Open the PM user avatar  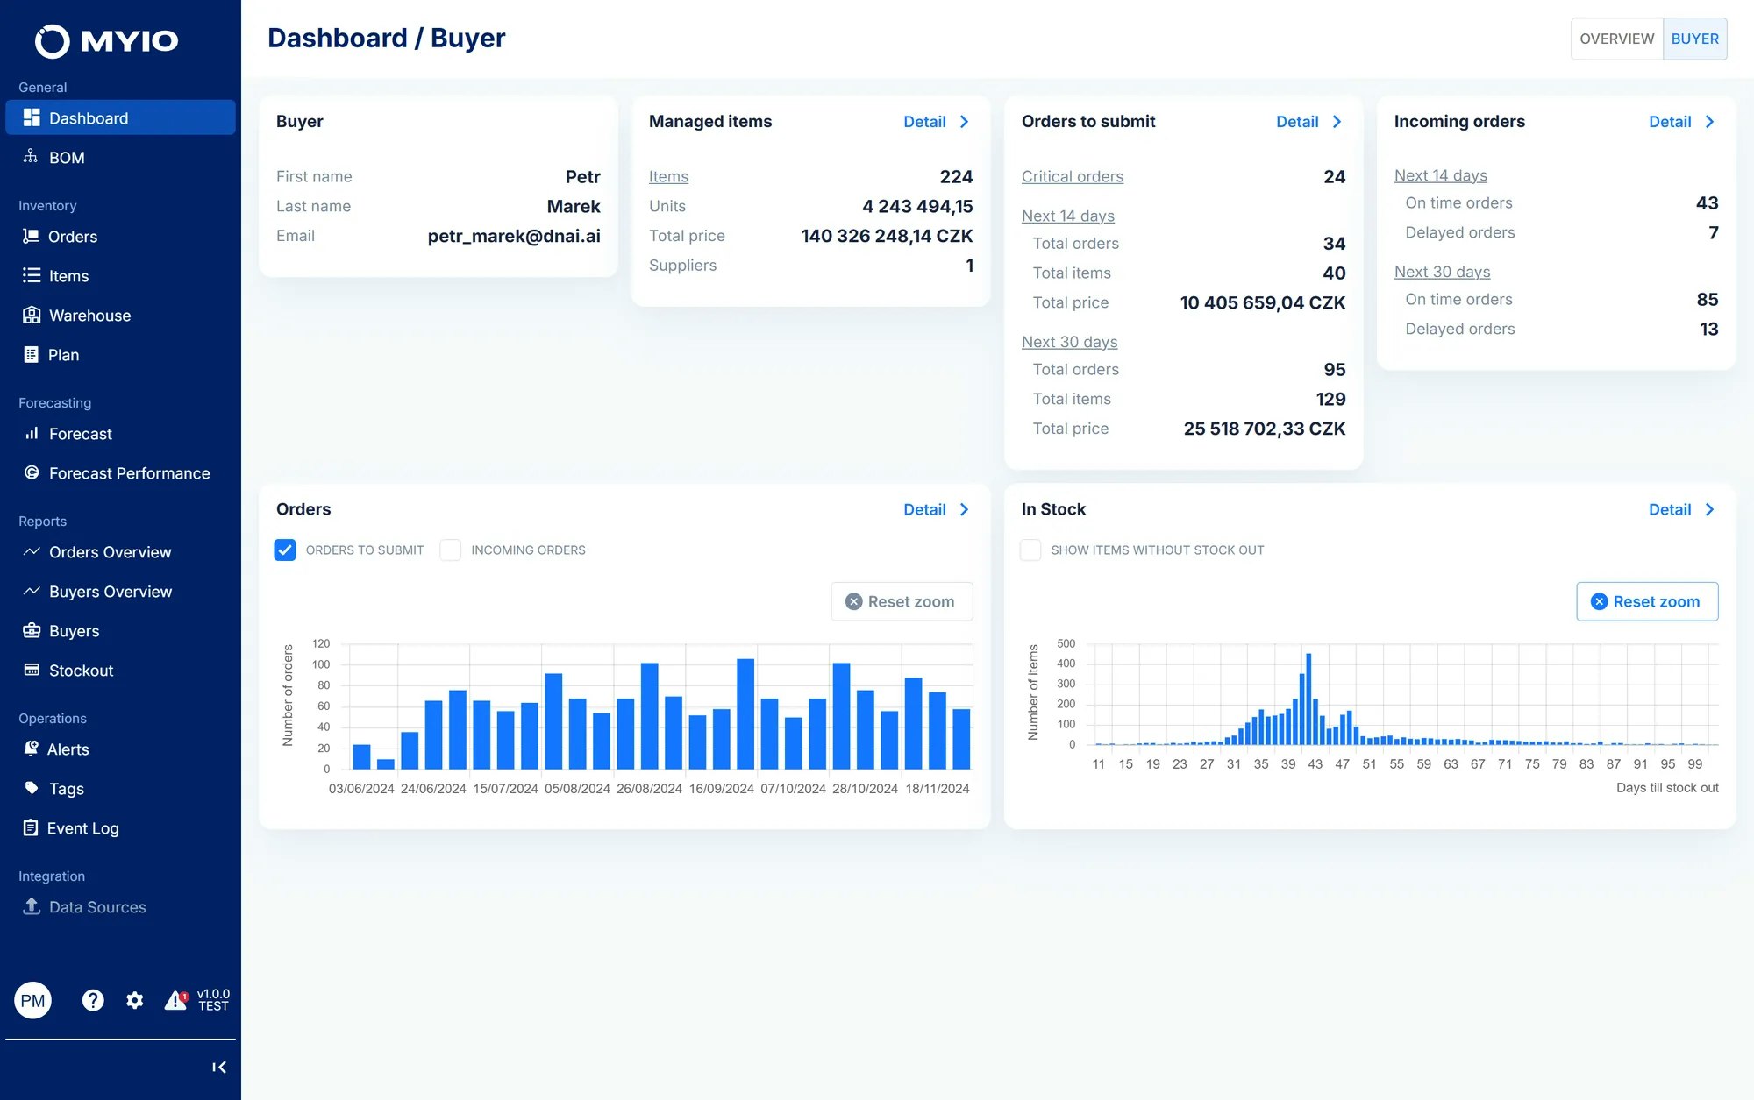click(33, 1000)
